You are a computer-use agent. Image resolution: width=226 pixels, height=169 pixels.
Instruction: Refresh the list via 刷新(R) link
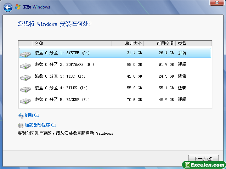pos(32,115)
